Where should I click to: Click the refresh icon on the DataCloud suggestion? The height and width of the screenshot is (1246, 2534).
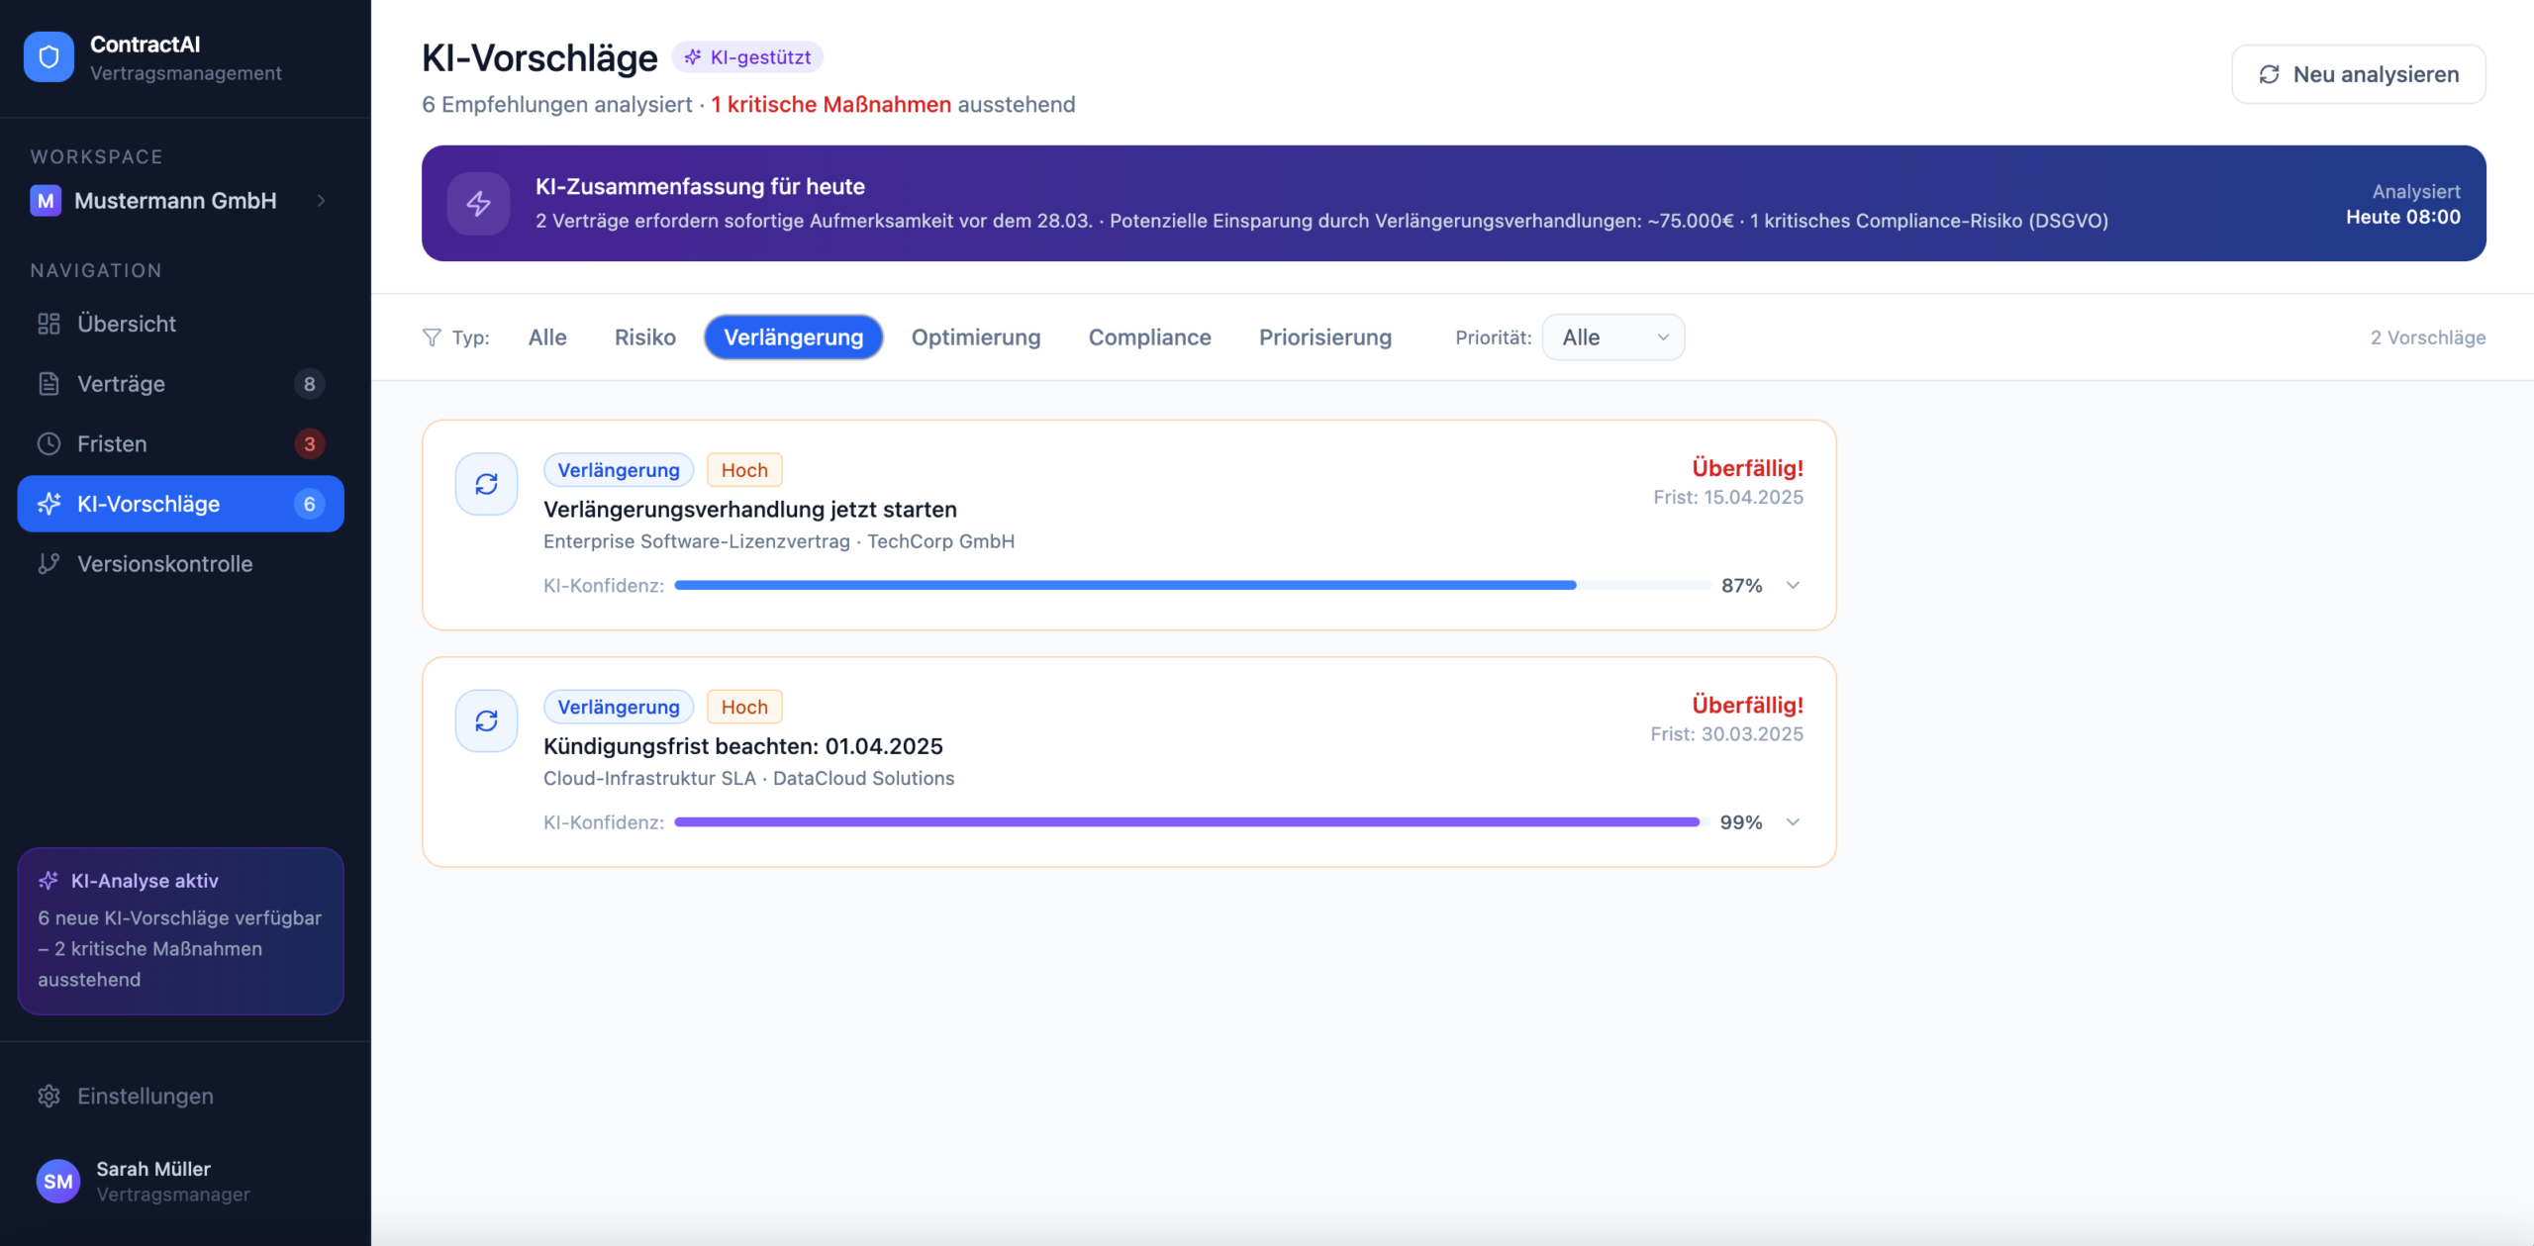coord(486,720)
